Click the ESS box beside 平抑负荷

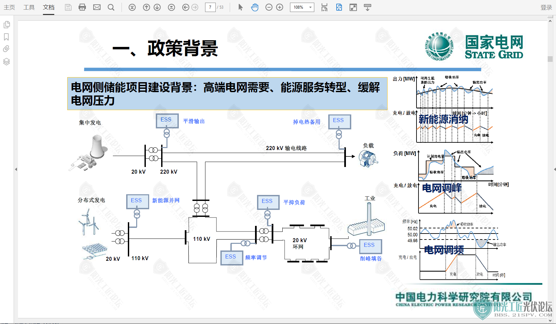tap(268, 202)
